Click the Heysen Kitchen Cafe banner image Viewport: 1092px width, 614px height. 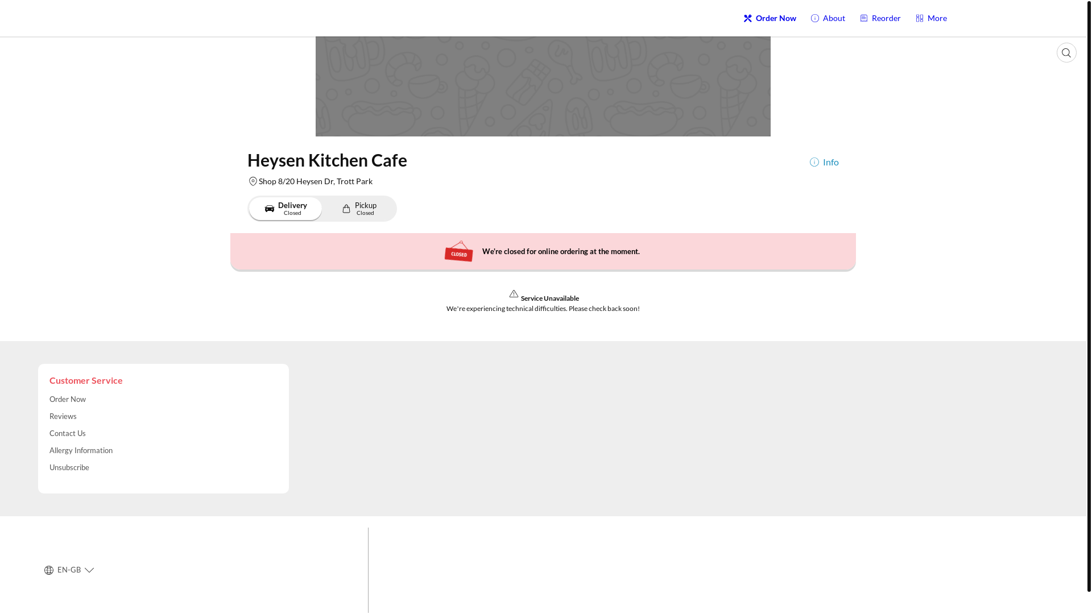pos(543,86)
